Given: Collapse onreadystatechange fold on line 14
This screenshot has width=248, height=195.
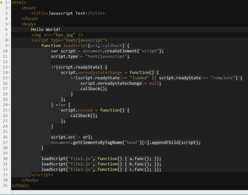Looking at the screenshot, I should click(x=9, y=72).
